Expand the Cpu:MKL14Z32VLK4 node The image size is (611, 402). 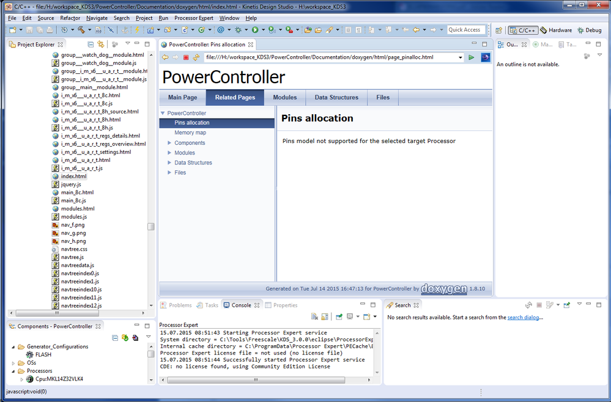coord(21,379)
